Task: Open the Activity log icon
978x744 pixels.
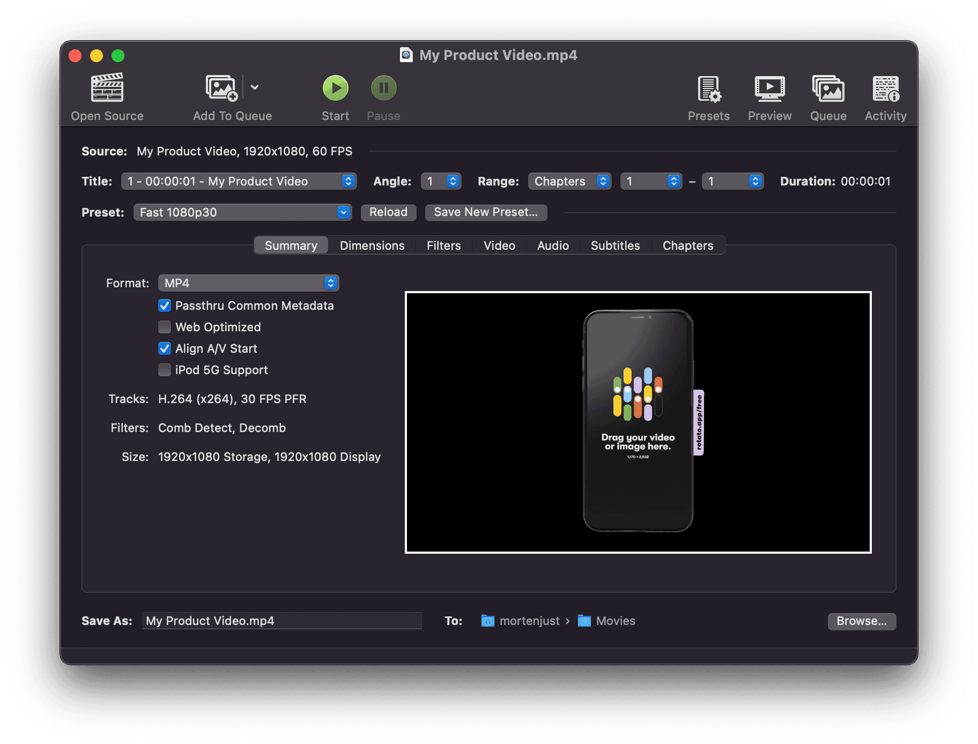Action: [885, 90]
